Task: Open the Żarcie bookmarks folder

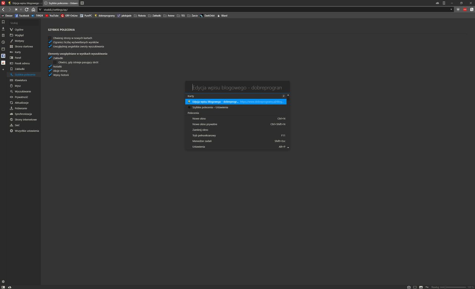Action: click(192, 16)
